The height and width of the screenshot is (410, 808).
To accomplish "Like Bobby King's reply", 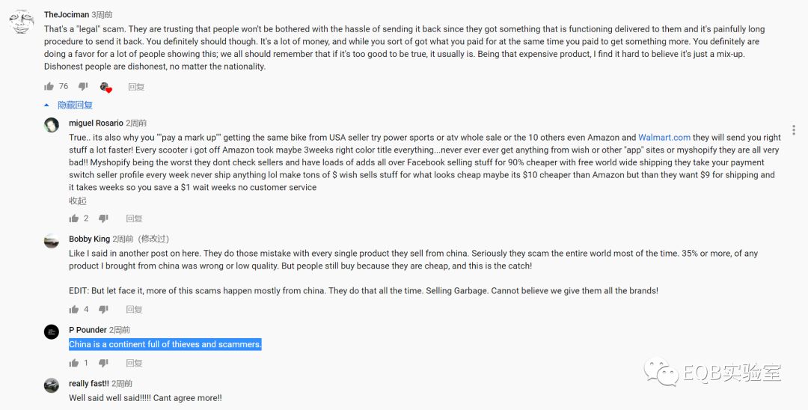I will pyautogui.click(x=74, y=310).
